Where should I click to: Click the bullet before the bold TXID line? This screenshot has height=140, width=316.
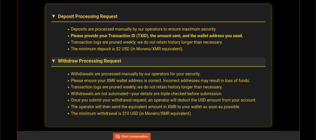(68, 36)
